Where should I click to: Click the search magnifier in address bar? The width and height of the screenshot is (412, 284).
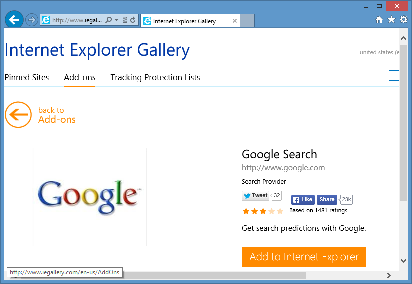pos(108,20)
